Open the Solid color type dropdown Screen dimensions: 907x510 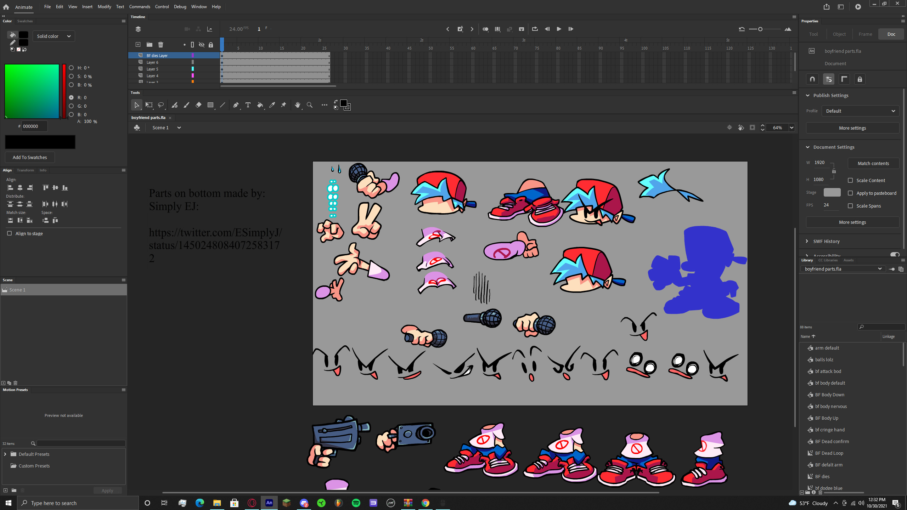54,36
